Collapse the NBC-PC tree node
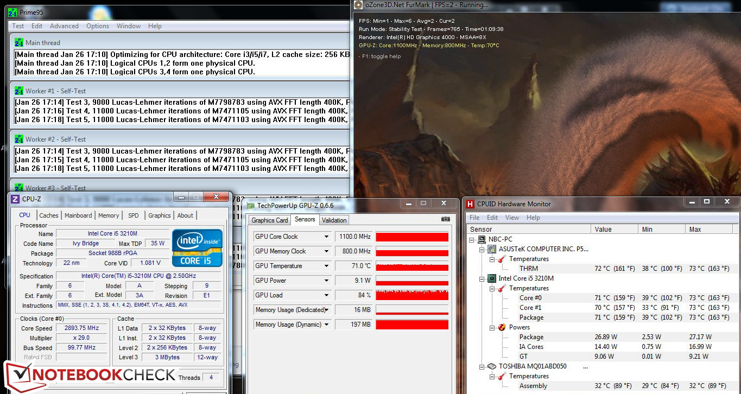Image resolution: width=741 pixels, height=394 pixels. coord(472,239)
